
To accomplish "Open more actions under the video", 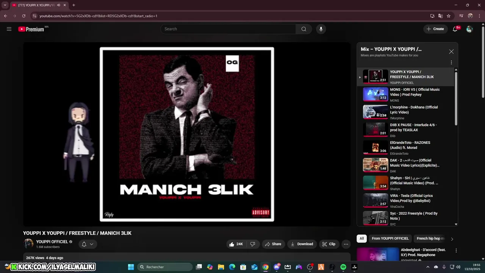I will (x=346, y=244).
